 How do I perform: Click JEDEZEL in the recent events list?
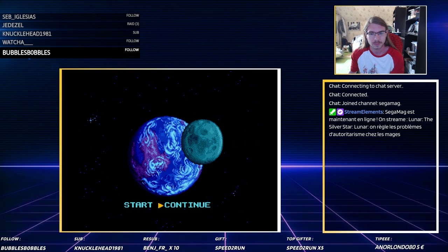[13, 25]
